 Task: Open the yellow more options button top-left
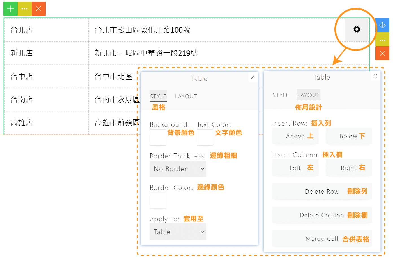(x=25, y=9)
